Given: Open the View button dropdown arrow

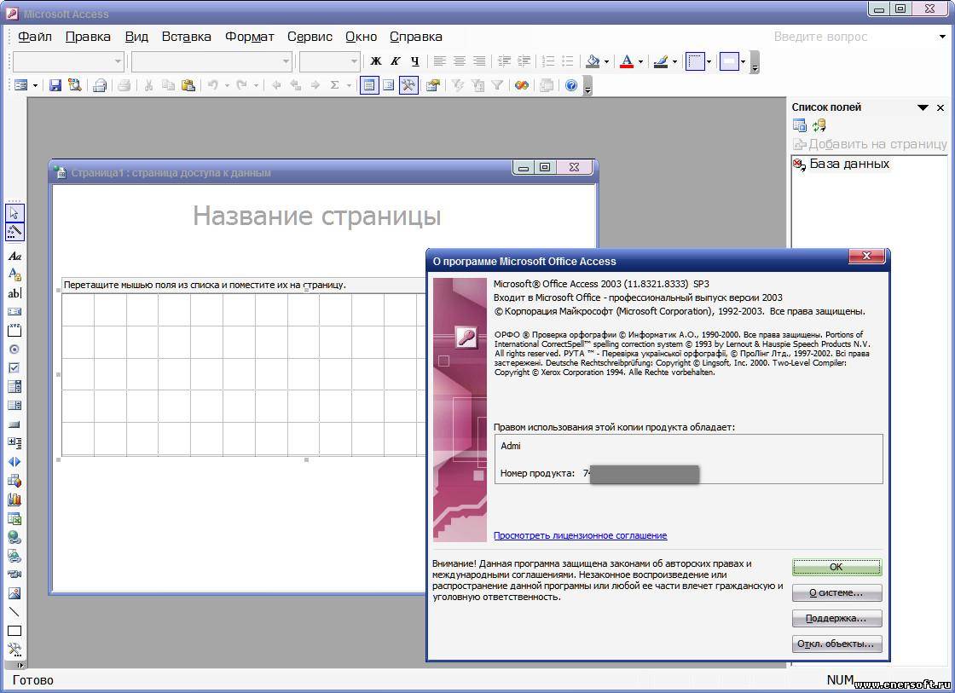Looking at the screenshot, I should pos(35,85).
